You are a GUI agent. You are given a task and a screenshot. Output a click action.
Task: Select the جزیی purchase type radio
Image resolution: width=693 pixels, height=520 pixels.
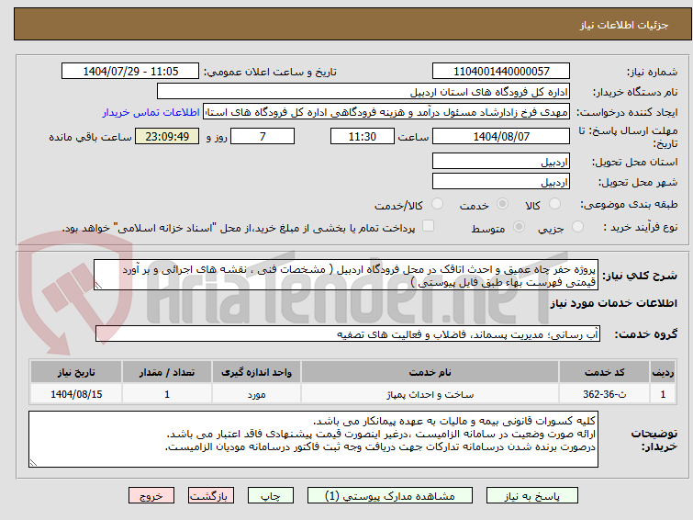[x=577, y=227]
